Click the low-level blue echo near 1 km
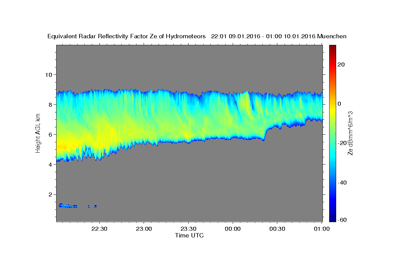The height and width of the screenshot is (266, 399). [68, 205]
